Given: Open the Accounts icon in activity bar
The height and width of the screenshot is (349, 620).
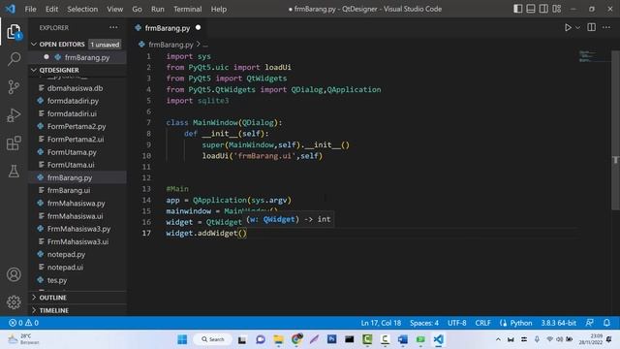Looking at the screenshot, I should click(x=14, y=274).
